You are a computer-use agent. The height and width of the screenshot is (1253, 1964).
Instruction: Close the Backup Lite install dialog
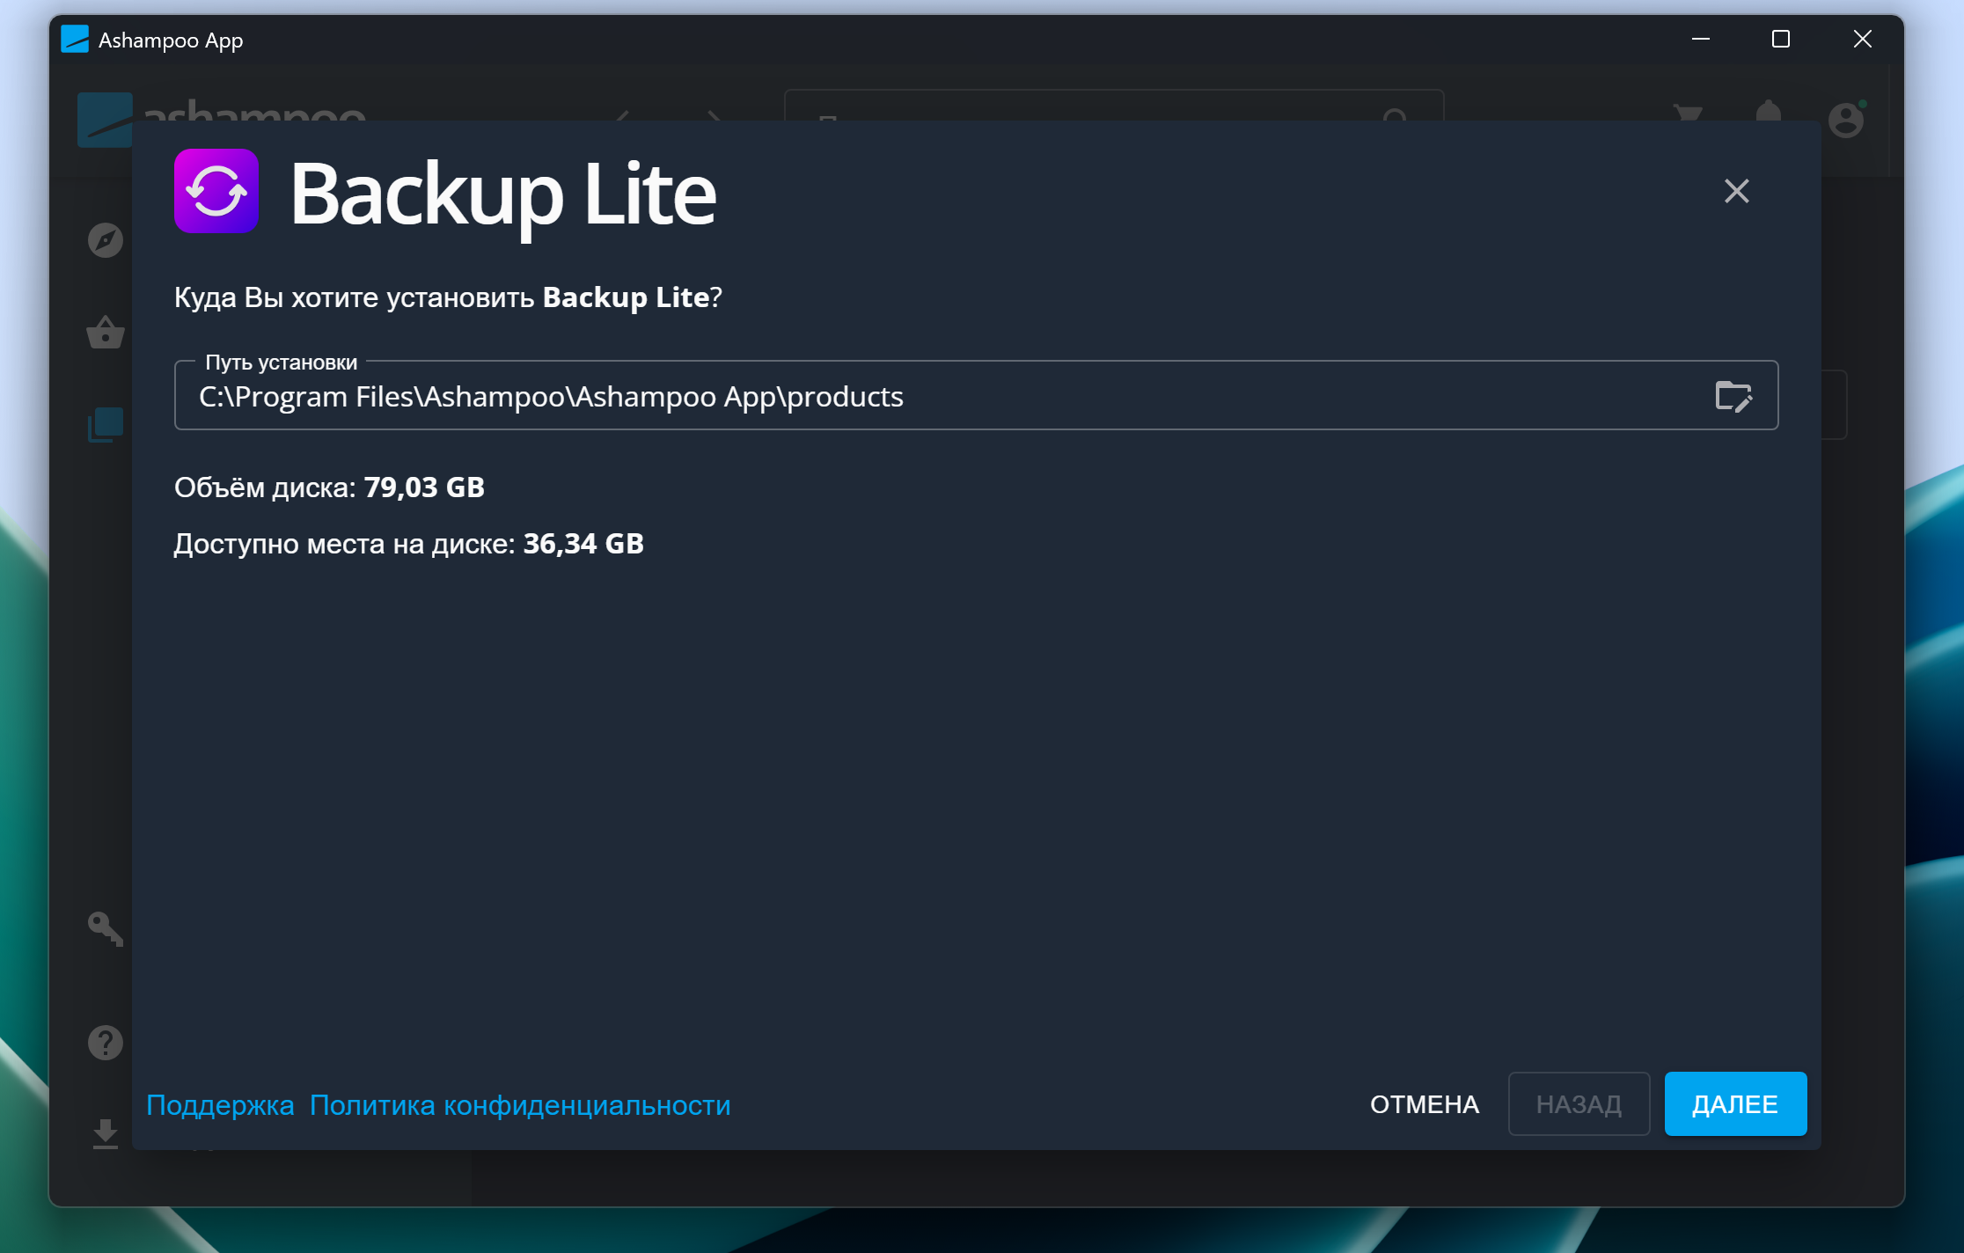1735,191
